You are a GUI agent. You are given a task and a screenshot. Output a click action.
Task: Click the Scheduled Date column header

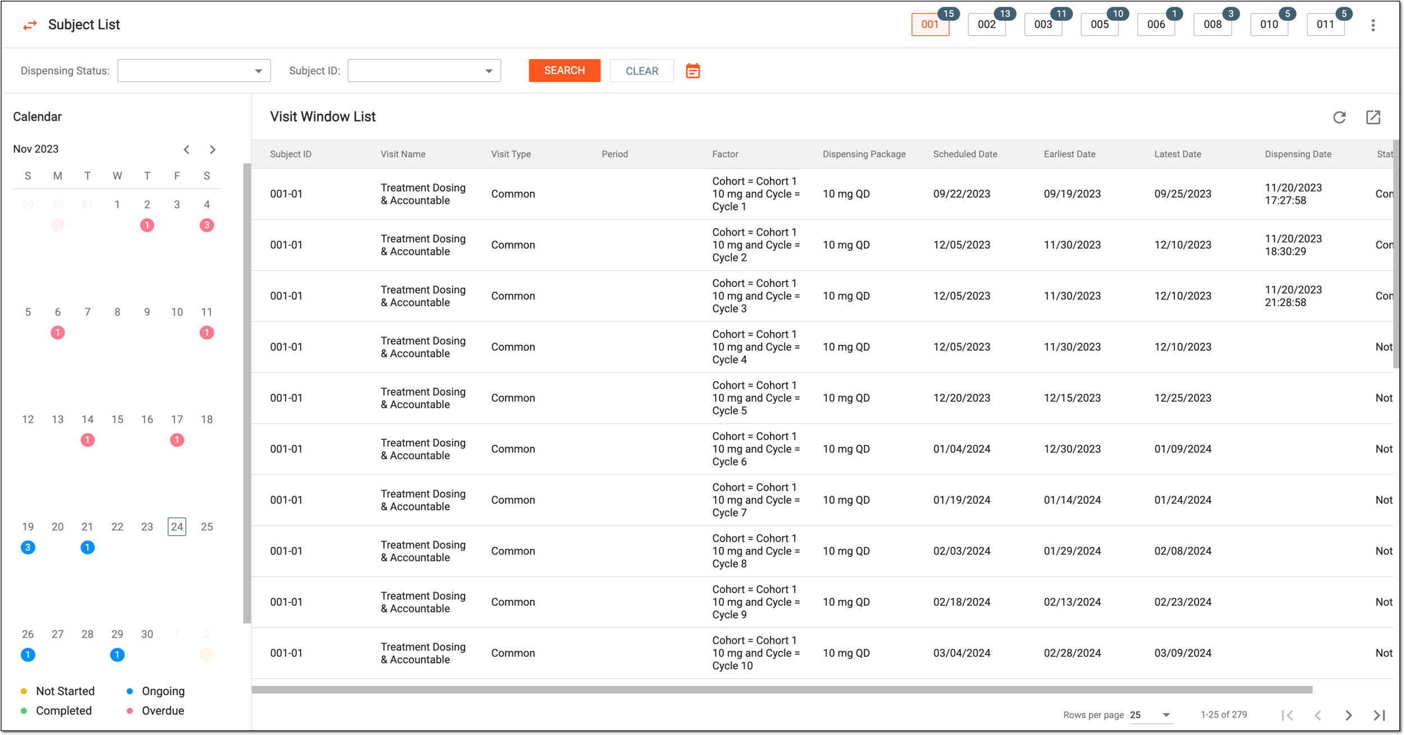(965, 154)
